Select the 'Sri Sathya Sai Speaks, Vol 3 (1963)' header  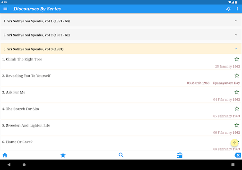point(121,49)
